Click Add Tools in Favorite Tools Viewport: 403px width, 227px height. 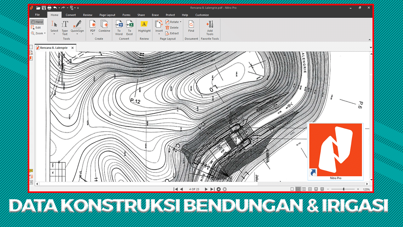tap(210, 28)
